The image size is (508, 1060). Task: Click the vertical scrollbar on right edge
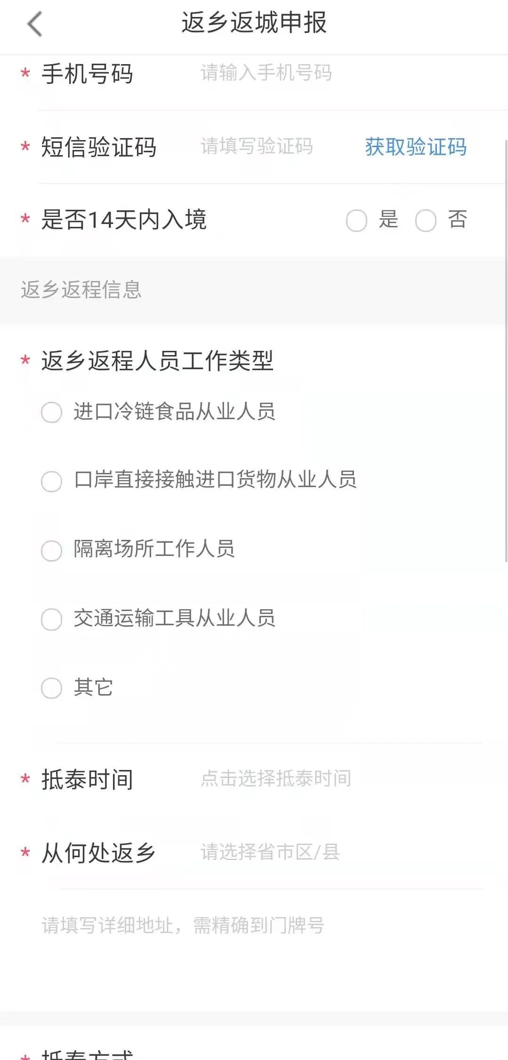[x=506, y=349]
